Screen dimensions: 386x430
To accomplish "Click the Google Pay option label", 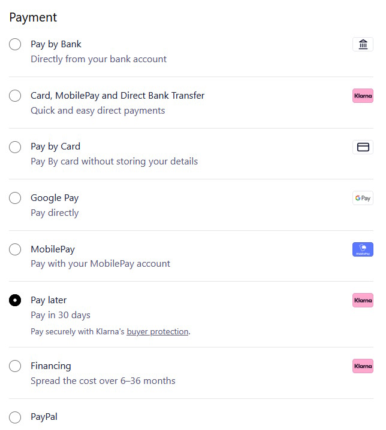I will (55, 198).
